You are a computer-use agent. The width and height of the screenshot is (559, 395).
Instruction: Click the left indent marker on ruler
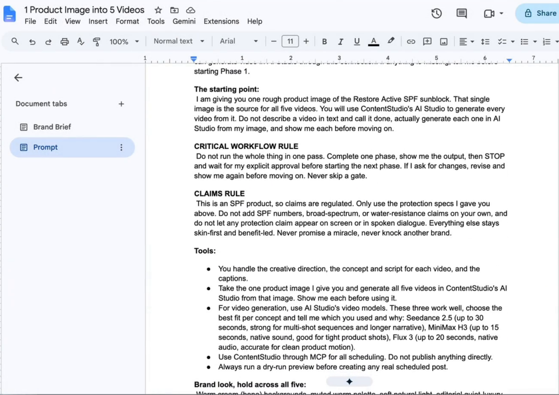point(194,58)
